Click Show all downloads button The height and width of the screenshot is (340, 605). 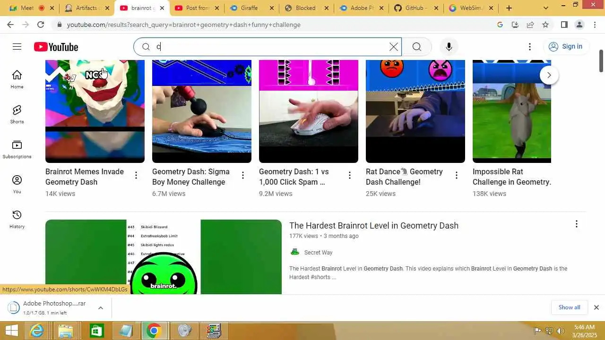(x=569, y=307)
